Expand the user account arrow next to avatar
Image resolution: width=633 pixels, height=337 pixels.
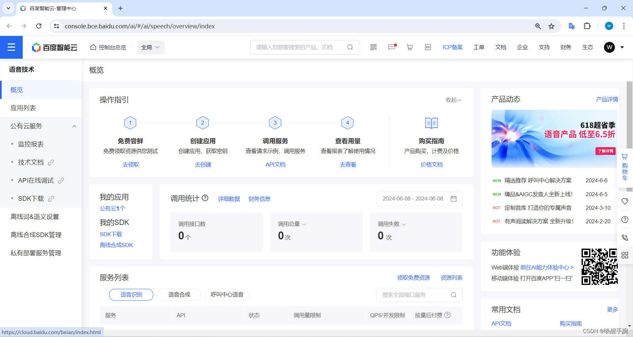[x=622, y=47]
